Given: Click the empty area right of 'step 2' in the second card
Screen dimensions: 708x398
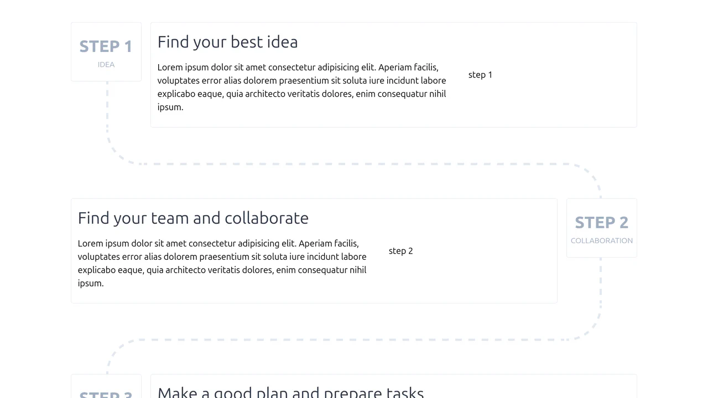Looking at the screenshot, I should click(x=485, y=251).
